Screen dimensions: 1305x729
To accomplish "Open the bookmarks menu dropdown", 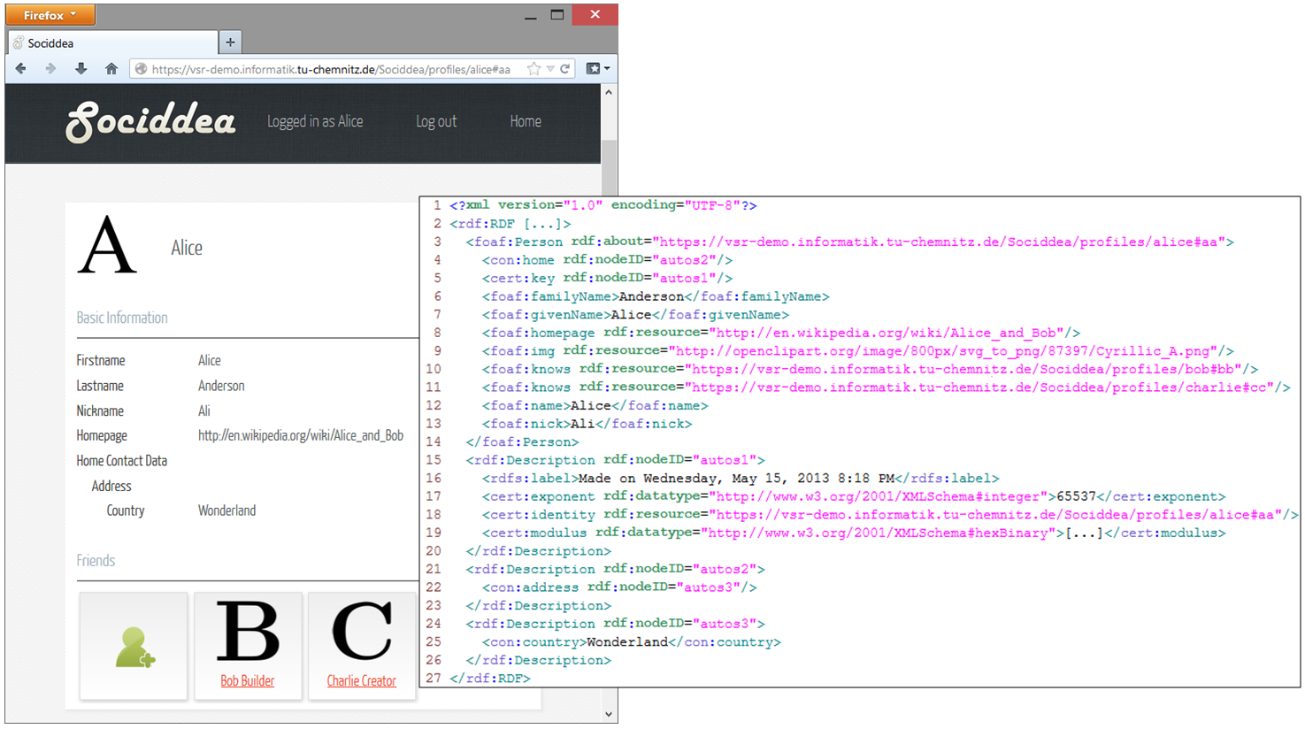I will click(598, 69).
